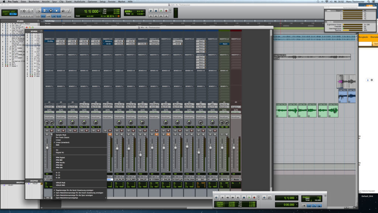Enable Spot edit mode
The image size is (378, 213).
[x=13, y=11]
